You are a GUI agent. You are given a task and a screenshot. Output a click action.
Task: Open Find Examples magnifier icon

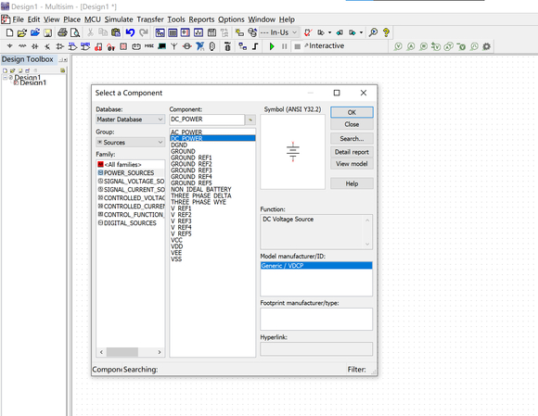[373, 32]
